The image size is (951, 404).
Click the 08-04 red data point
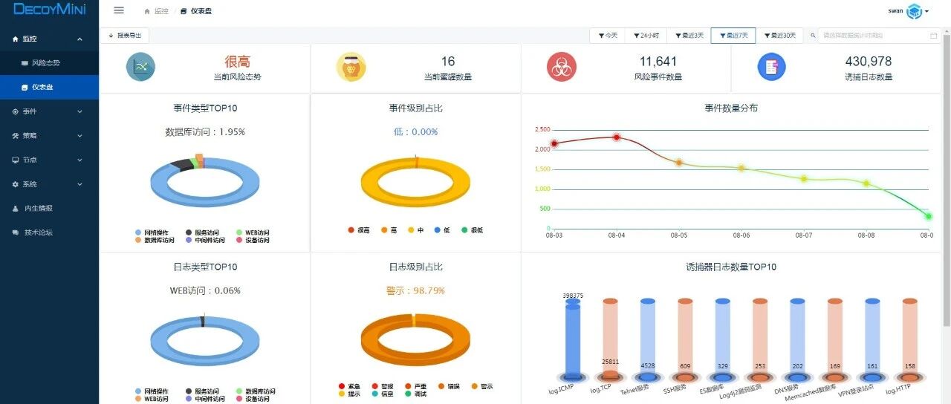(x=617, y=137)
